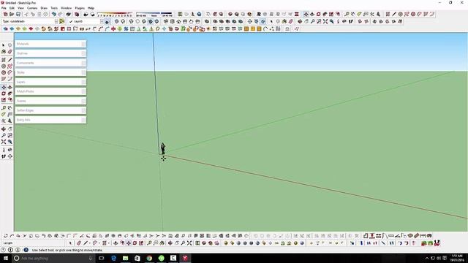Viewport: 468px width, 263px height.
Task: Enable Hidden Line face style
Action: [137, 21]
